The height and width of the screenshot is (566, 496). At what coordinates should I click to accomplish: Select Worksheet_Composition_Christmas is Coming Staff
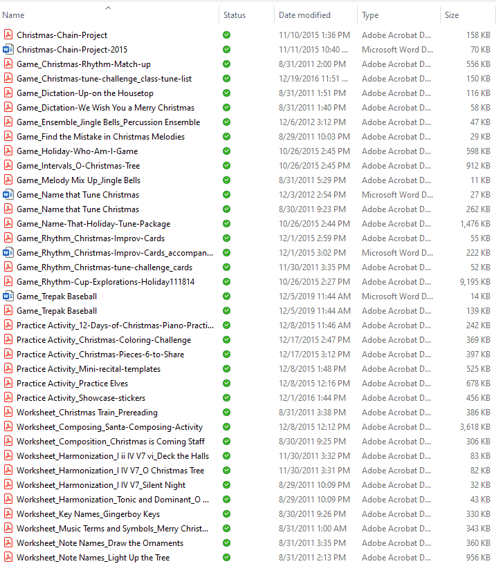click(111, 442)
